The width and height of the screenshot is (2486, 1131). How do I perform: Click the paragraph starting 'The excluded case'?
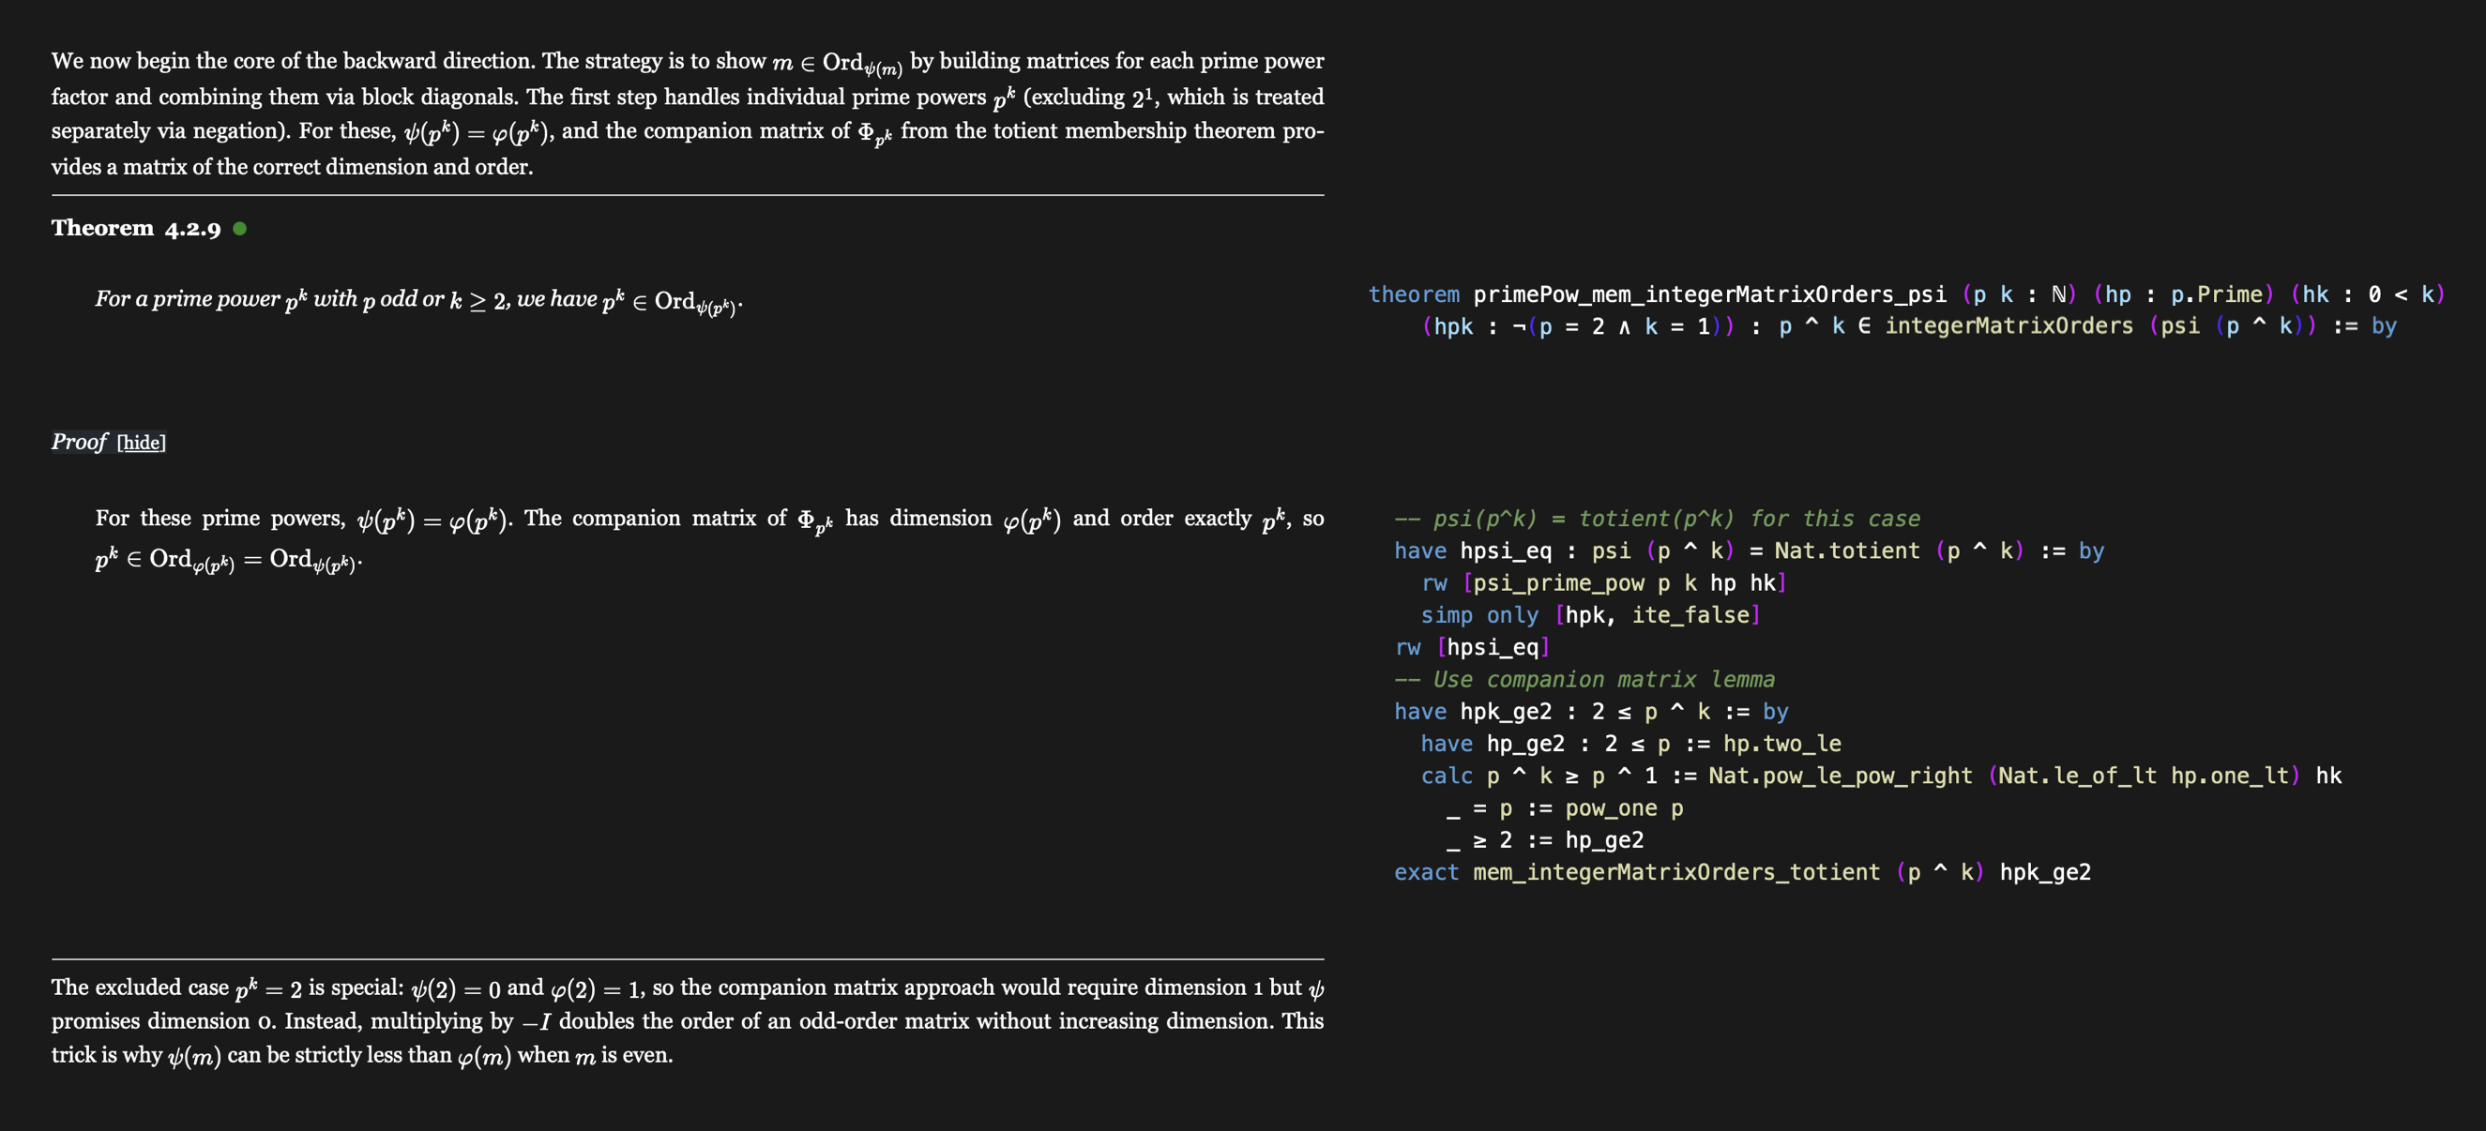tap(687, 1021)
